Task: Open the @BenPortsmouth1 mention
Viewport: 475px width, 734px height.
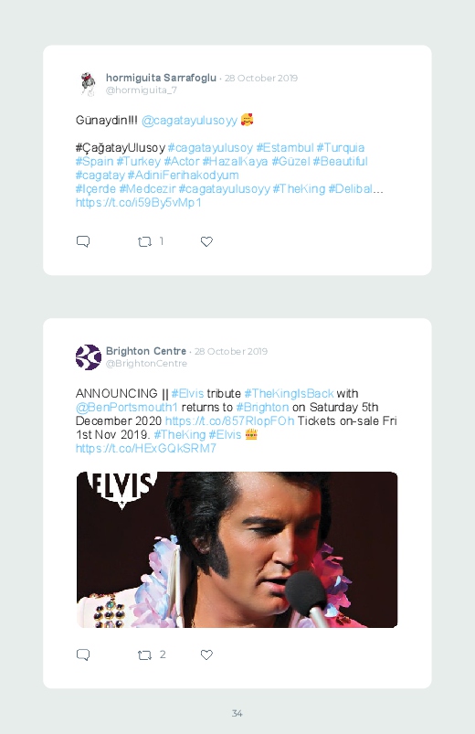Action: click(x=127, y=408)
